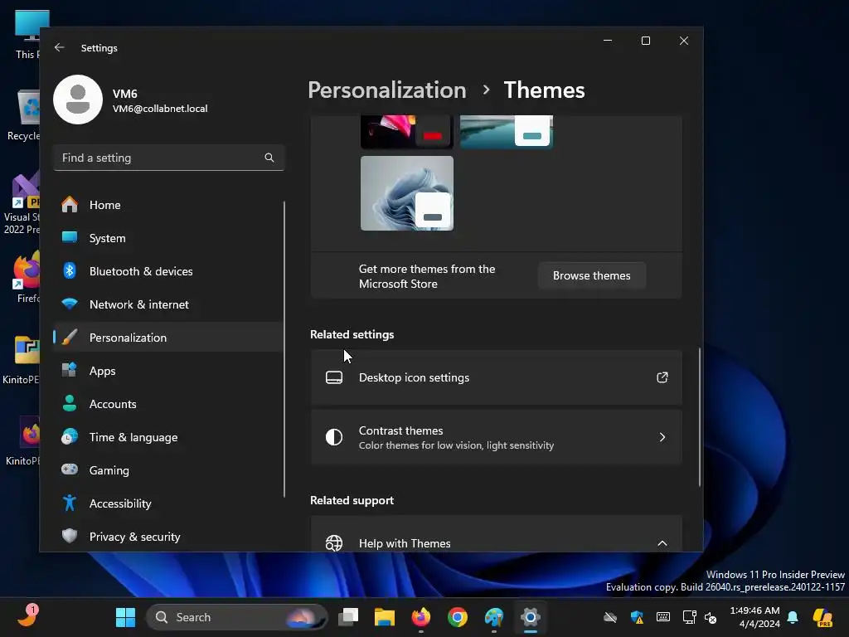The image size is (849, 637).
Task: Open Contrast themes page
Action: [x=496, y=437]
